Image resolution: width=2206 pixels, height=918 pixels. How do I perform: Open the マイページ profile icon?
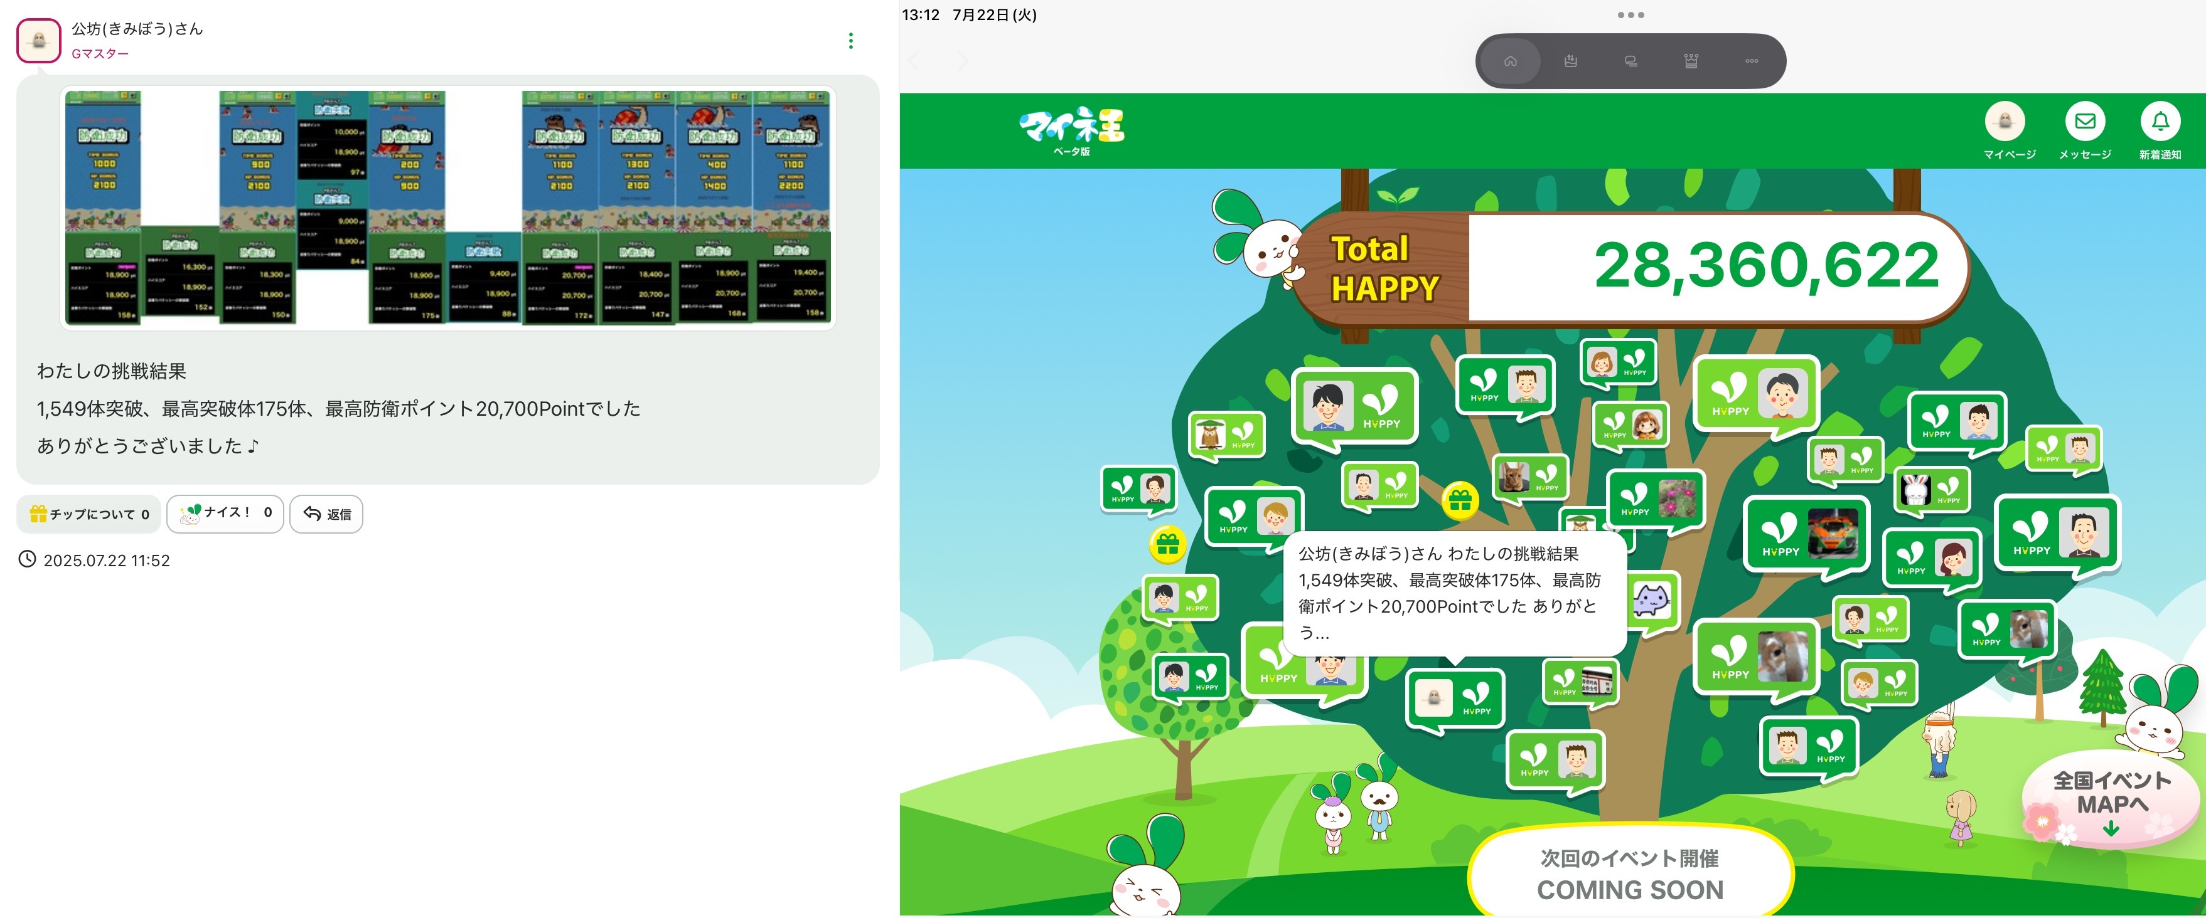(2005, 122)
